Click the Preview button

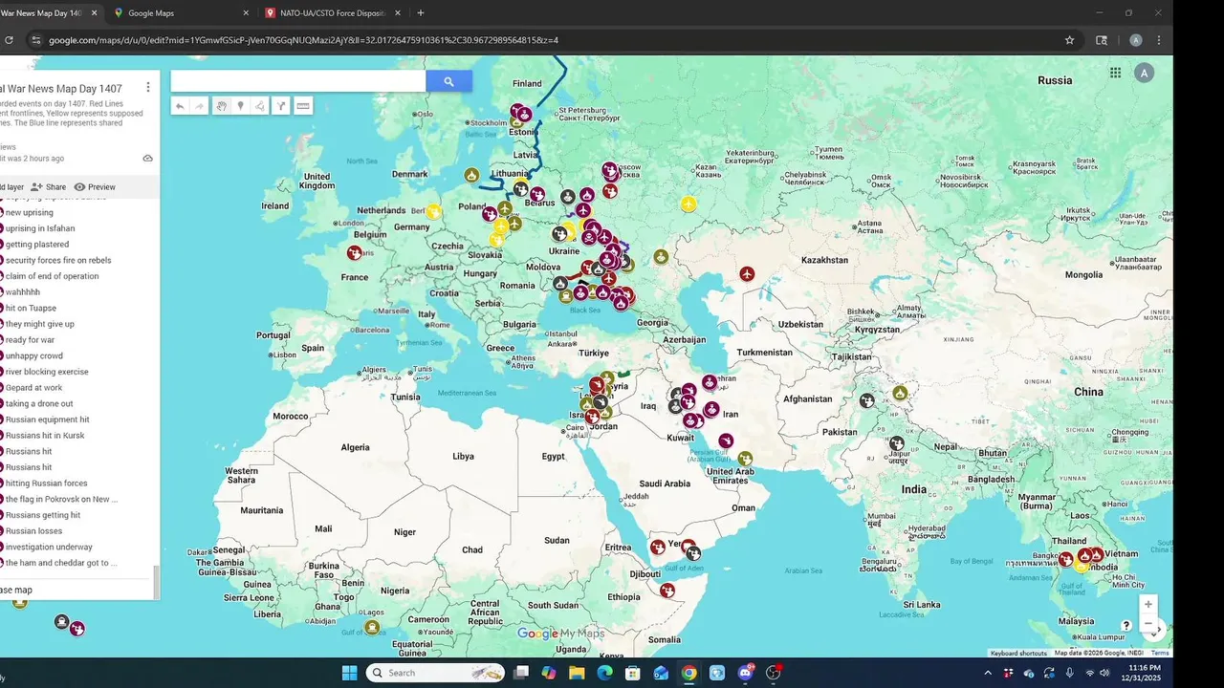95,187
